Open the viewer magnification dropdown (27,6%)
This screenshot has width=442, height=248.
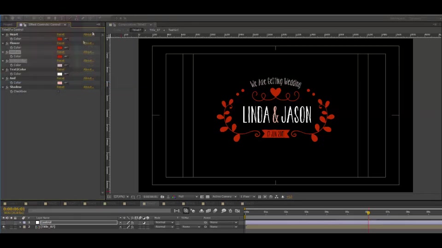coord(122,197)
